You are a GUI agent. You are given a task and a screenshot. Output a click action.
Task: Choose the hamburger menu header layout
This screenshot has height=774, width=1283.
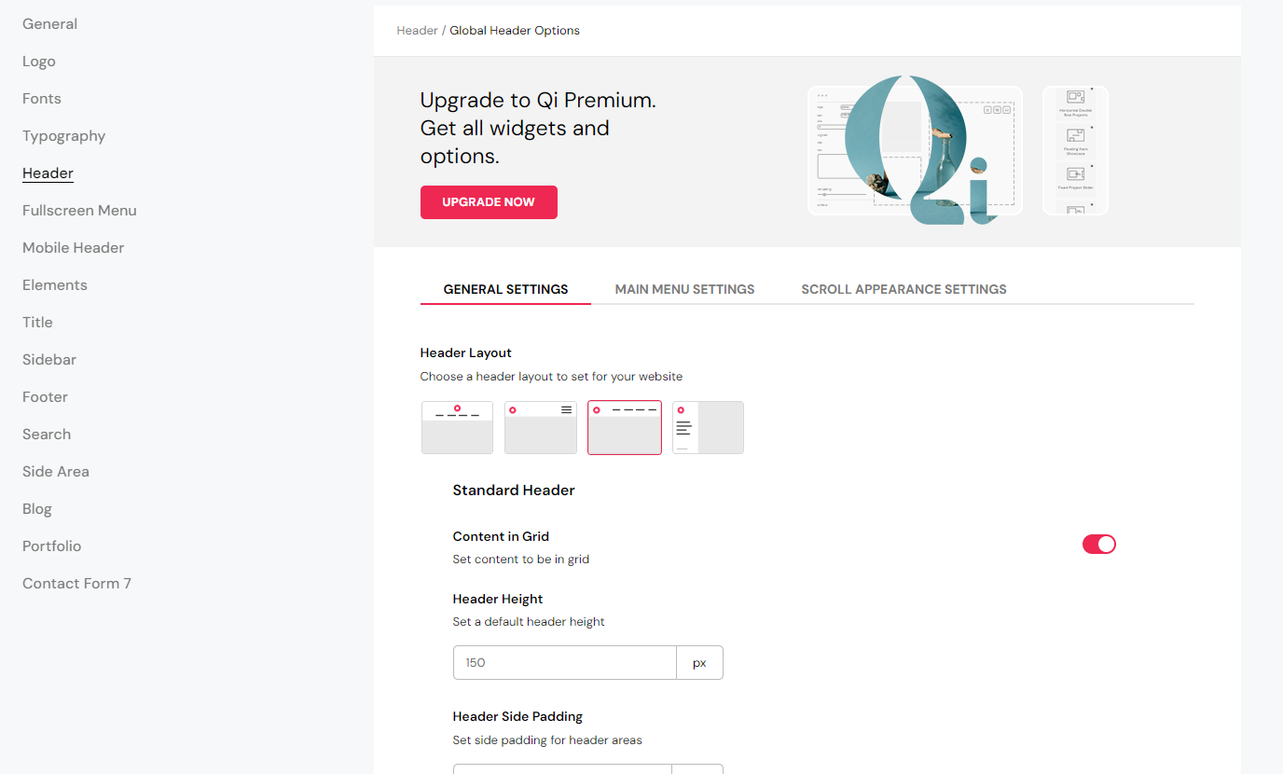point(541,428)
